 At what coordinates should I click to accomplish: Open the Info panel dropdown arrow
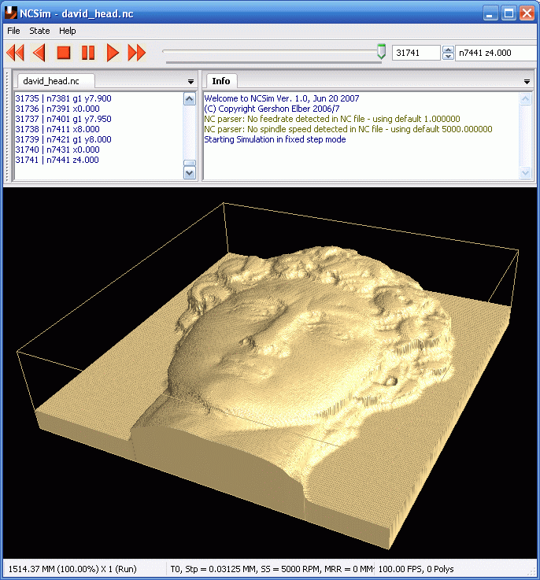pyautogui.click(x=527, y=82)
